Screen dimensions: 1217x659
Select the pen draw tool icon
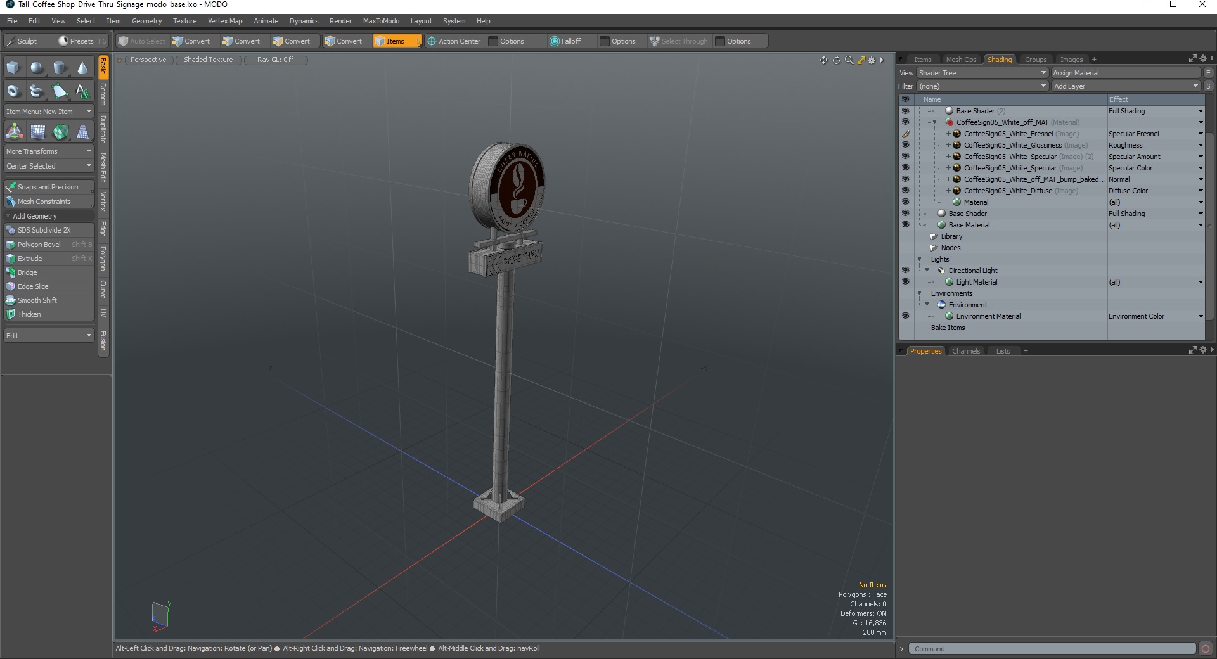pos(60,91)
